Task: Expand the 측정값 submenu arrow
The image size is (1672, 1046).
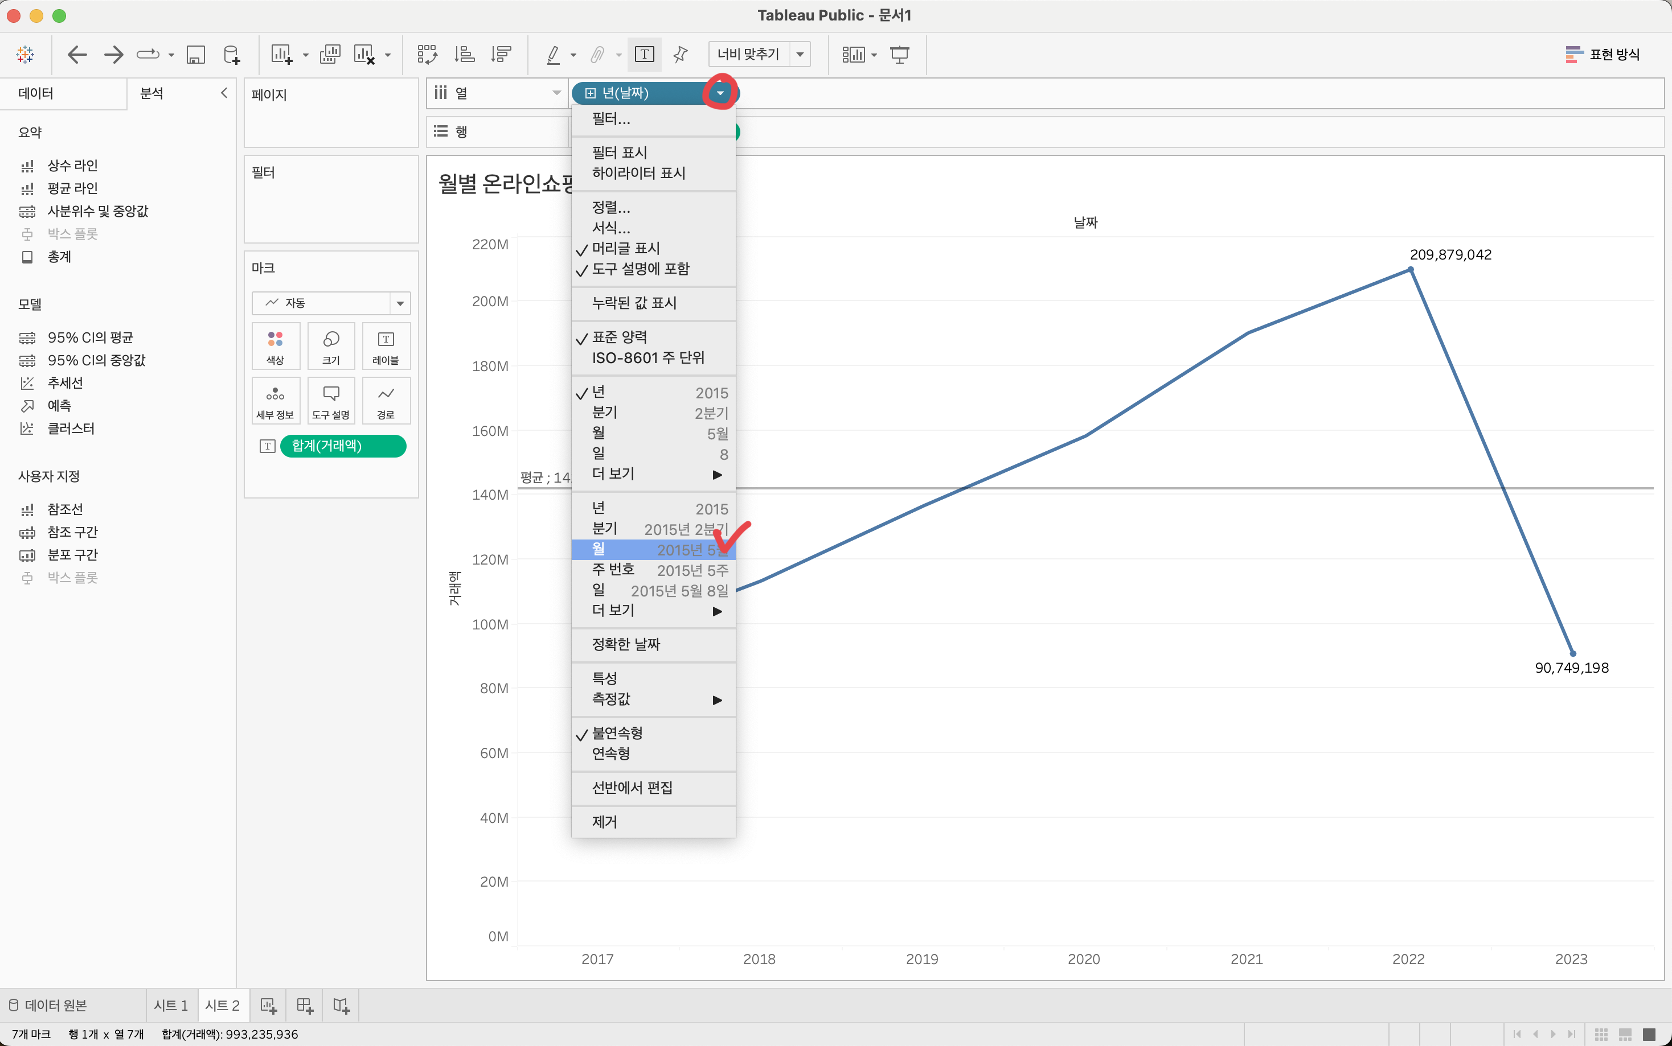Action: click(717, 699)
